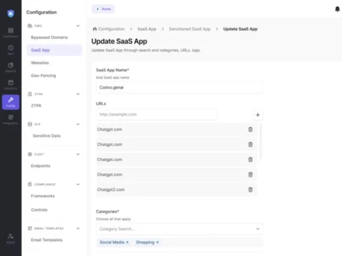This screenshot has height=256, width=342.
Task: Remove the Shopping category tag
Action: [x=157, y=242]
